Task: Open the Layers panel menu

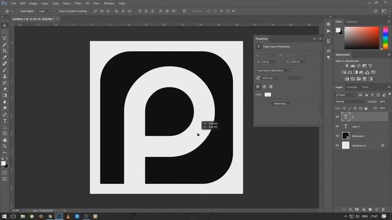Action: [x=389, y=87]
